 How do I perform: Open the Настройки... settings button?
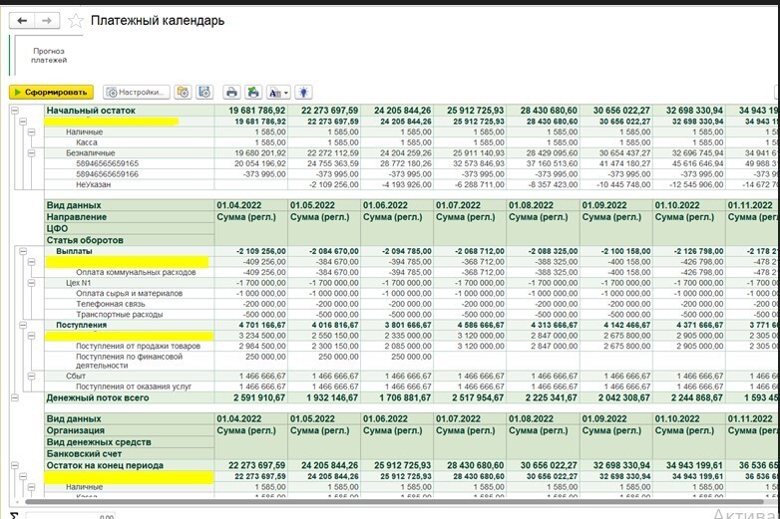pyautogui.click(x=138, y=92)
